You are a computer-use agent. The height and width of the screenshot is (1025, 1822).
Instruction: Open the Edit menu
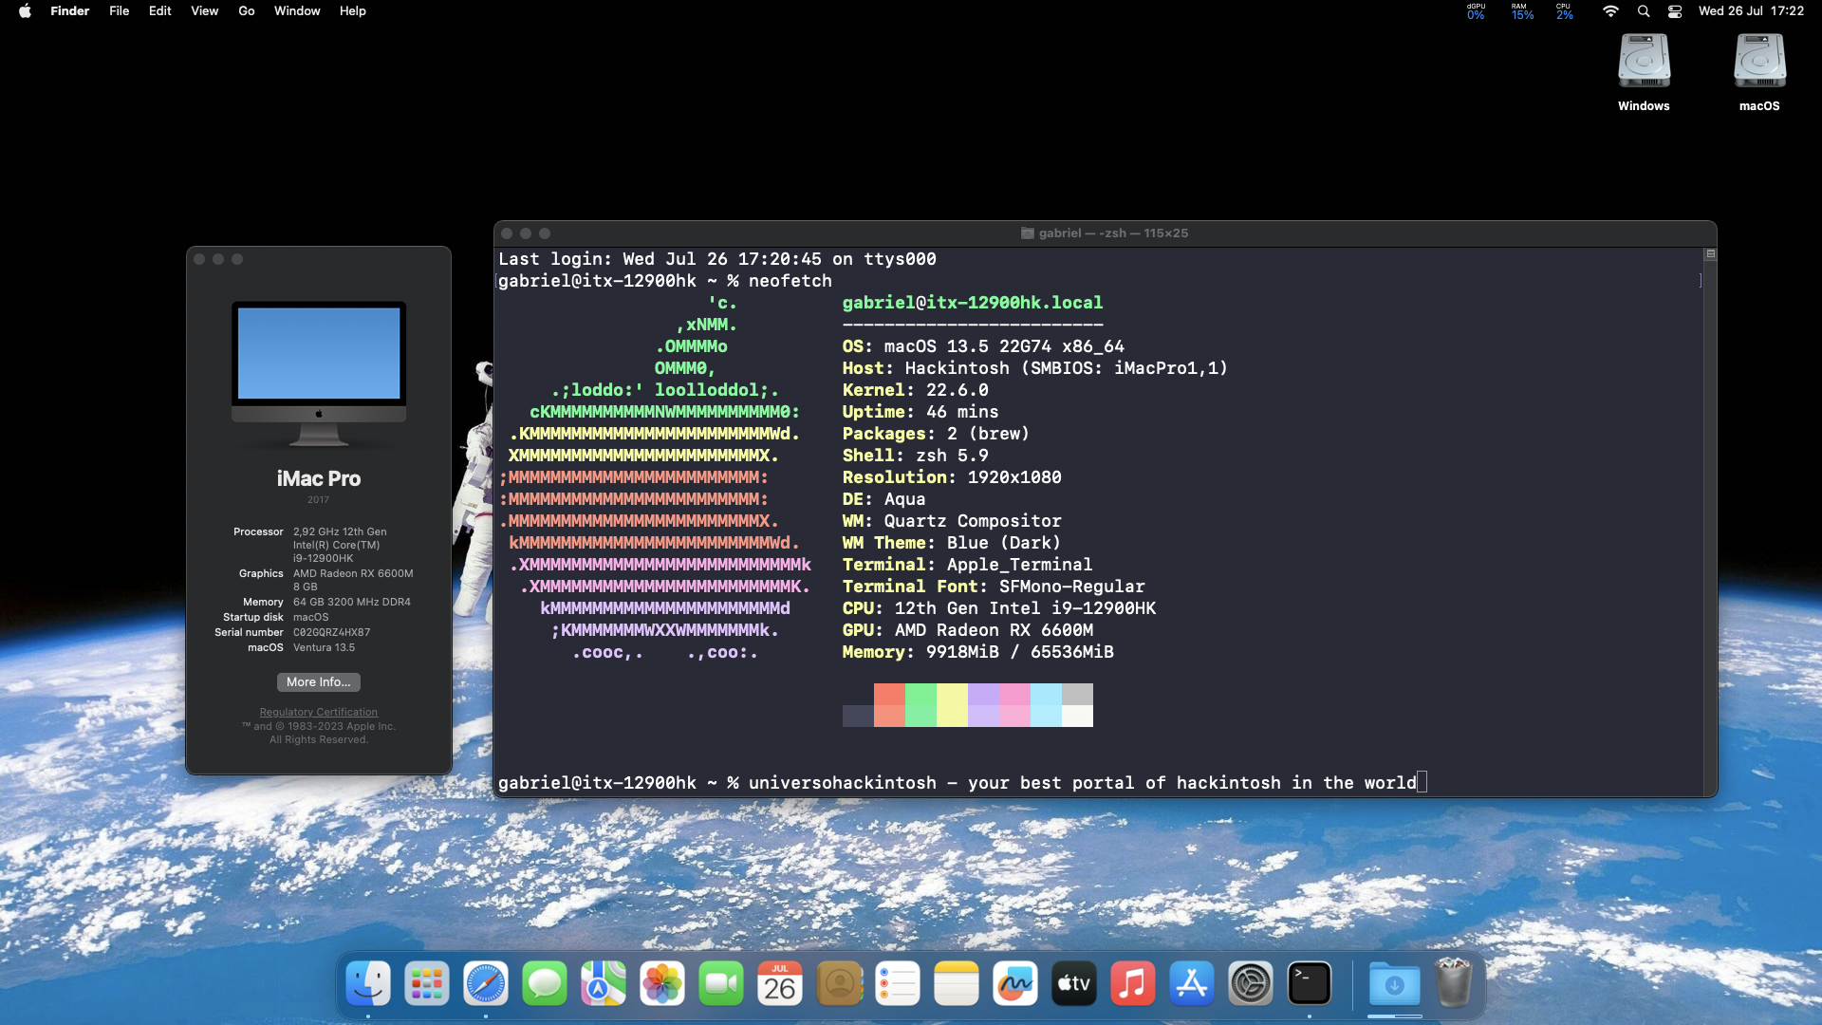tap(159, 11)
